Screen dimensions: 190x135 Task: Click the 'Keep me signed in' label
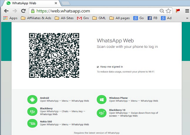pyautogui.click(x=112, y=67)
